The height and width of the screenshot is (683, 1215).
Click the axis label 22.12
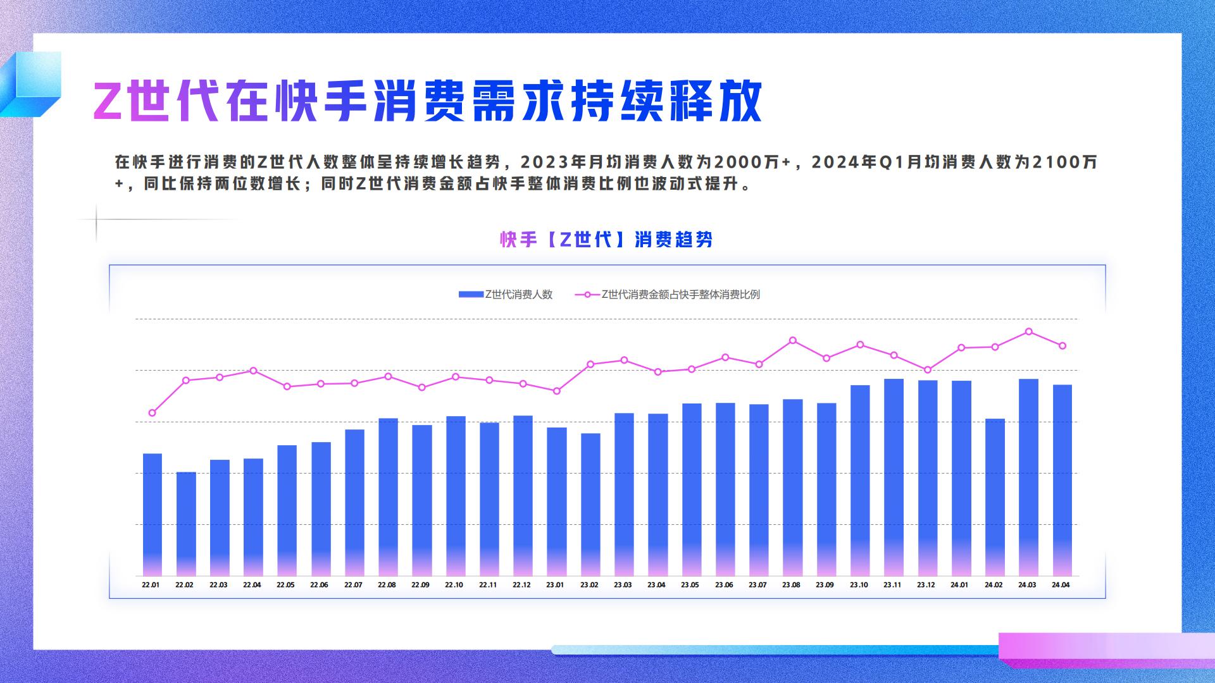[521, 585]
